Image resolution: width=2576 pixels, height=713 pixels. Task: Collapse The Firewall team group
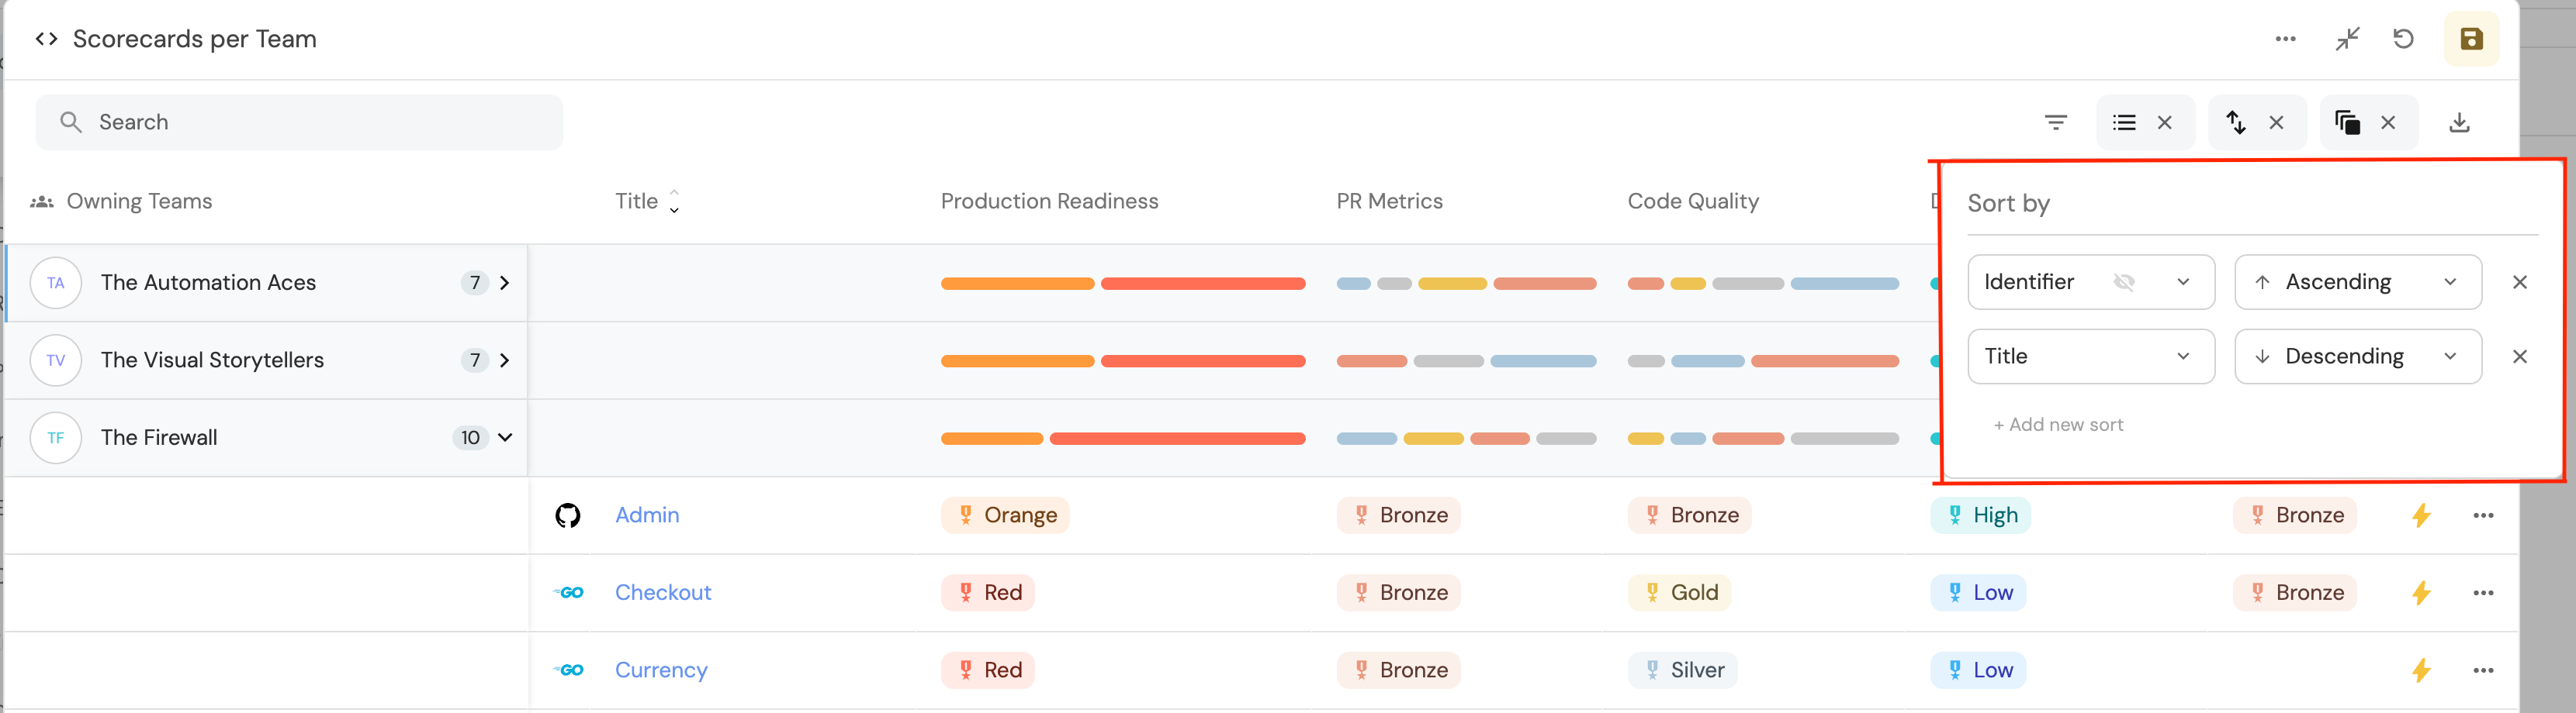[x=504, y=437]
